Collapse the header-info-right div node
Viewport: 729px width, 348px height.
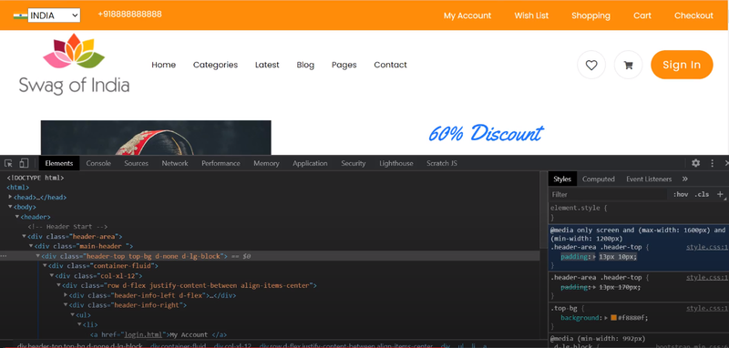[66, 305]
